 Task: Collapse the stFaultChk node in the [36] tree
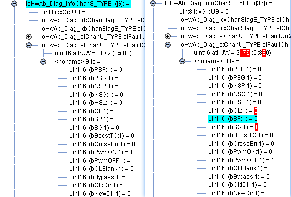click(168, 45)
